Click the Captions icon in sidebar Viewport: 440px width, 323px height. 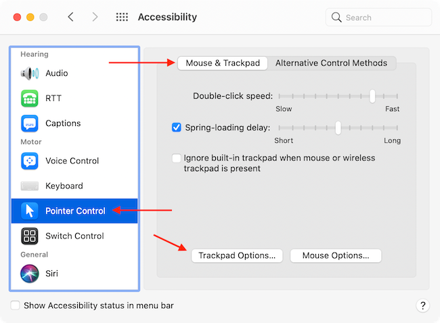(x=30, y=123)
